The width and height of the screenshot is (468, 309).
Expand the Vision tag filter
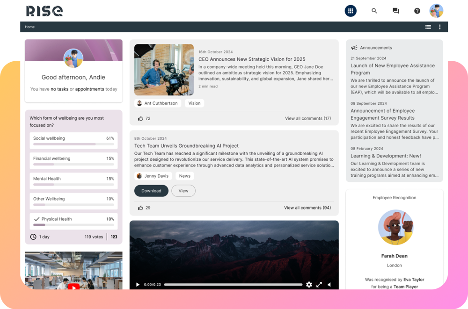[194, 103]
